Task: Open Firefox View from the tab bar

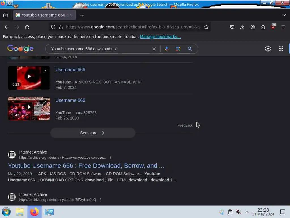Action: tap(6, 15)
